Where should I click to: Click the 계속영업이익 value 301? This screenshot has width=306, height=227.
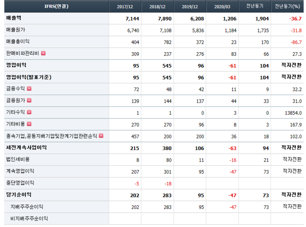tap(168, 172)
